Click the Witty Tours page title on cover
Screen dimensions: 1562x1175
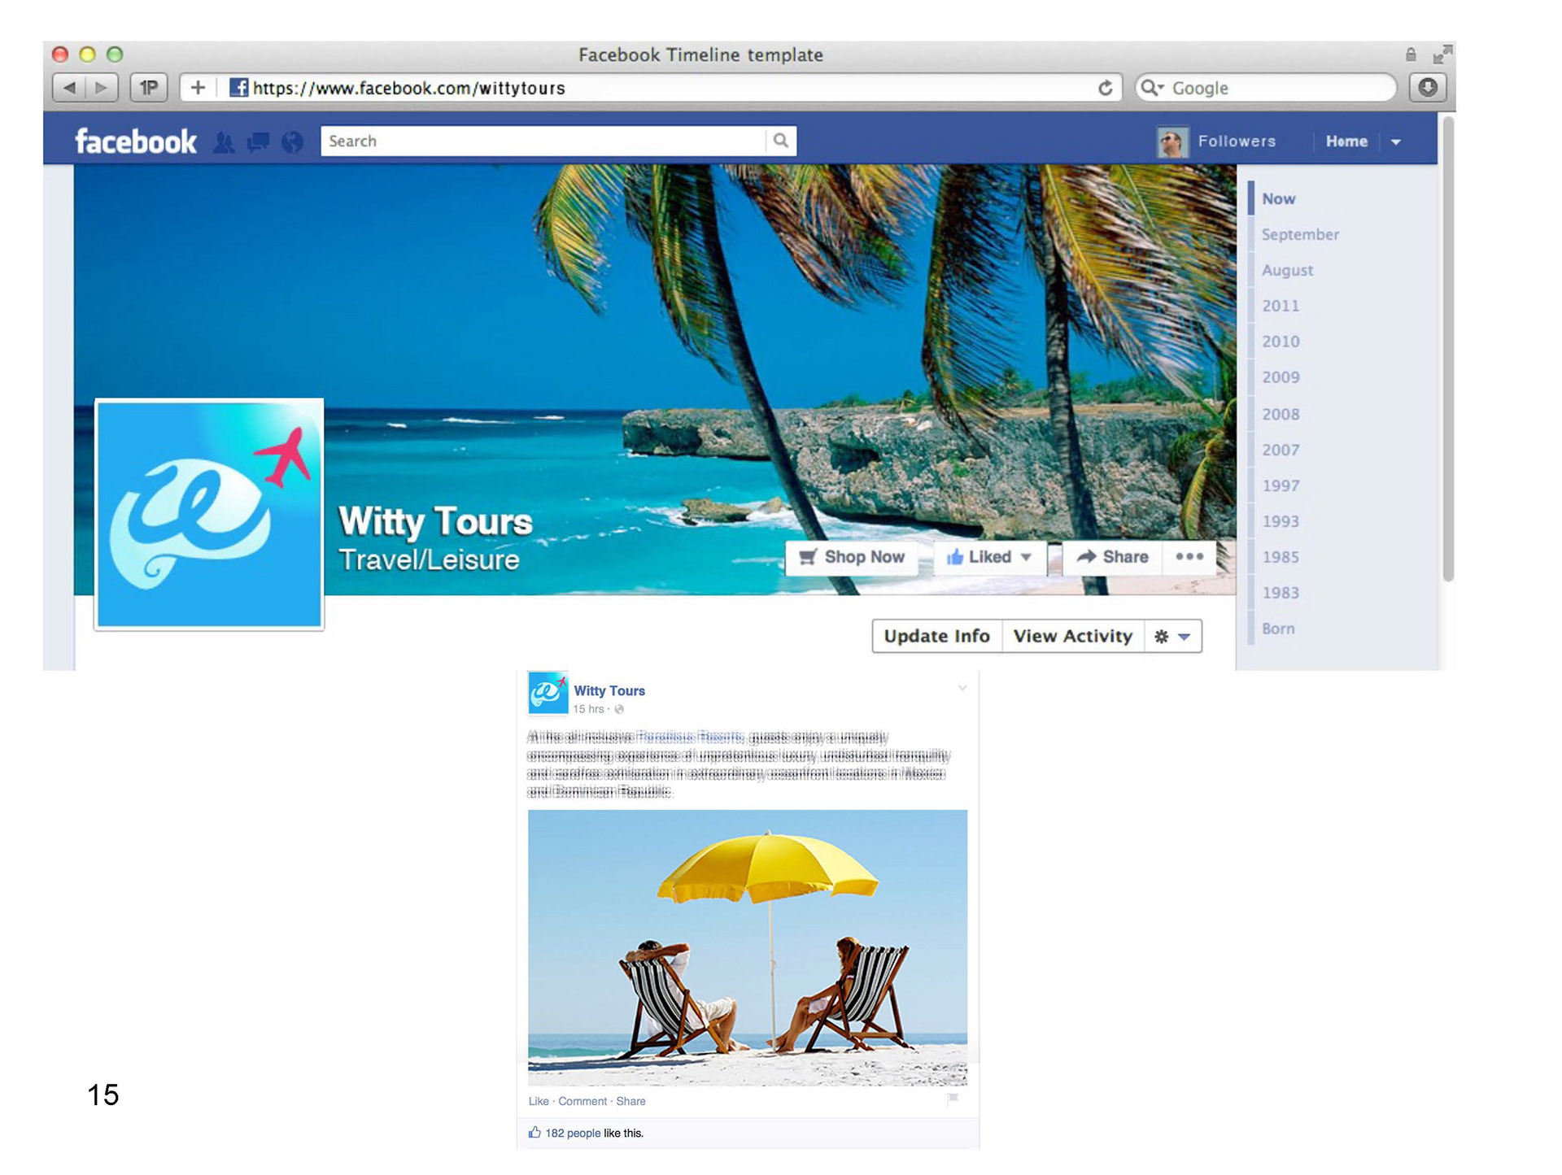(x=435, y=521)
